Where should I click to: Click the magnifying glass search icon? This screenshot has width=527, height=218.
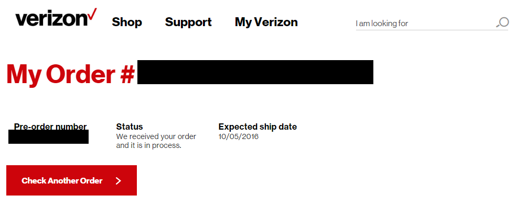502,23
